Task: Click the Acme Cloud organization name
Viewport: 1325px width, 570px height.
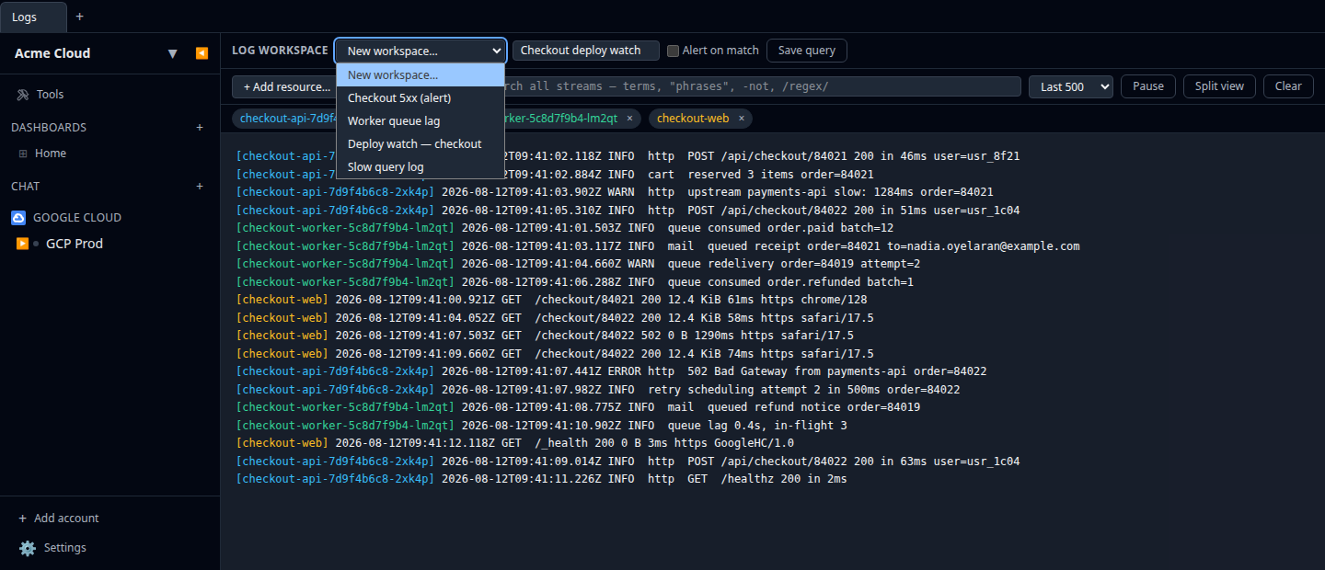Action: [52, 53]
